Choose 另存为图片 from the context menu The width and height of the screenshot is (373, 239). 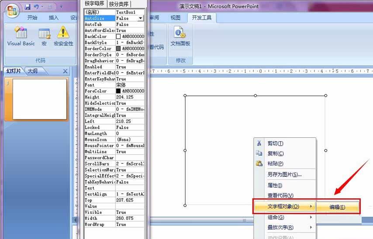point(284,174)
